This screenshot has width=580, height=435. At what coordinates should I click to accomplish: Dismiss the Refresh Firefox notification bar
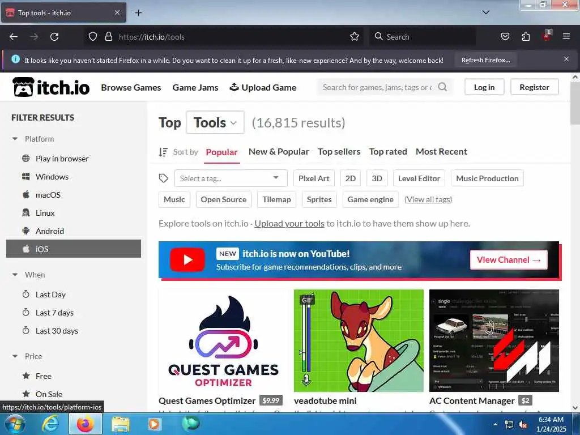click(566, 59)
